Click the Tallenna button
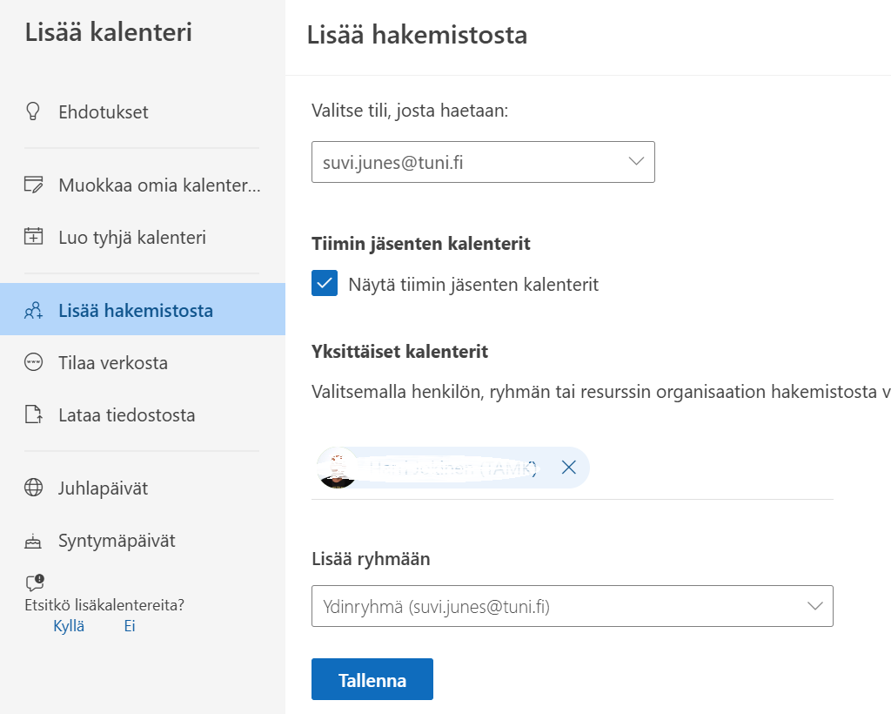891x714 pixels. (372, 679)
